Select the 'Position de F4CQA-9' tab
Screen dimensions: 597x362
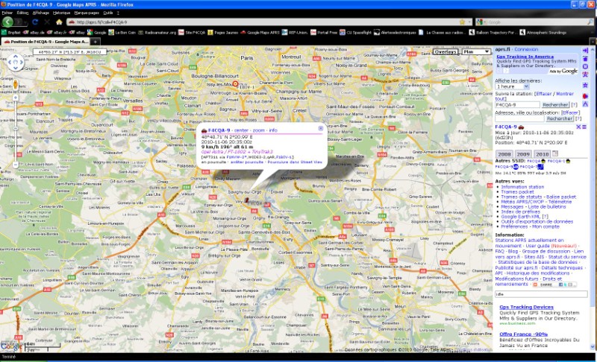pos(46,42)
